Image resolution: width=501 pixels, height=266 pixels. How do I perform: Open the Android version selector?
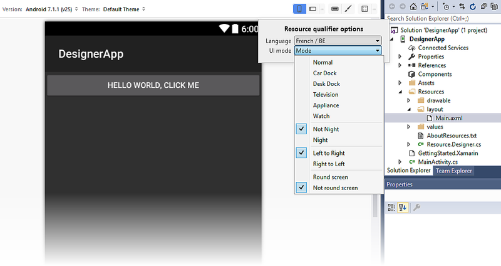pos(52,9)
